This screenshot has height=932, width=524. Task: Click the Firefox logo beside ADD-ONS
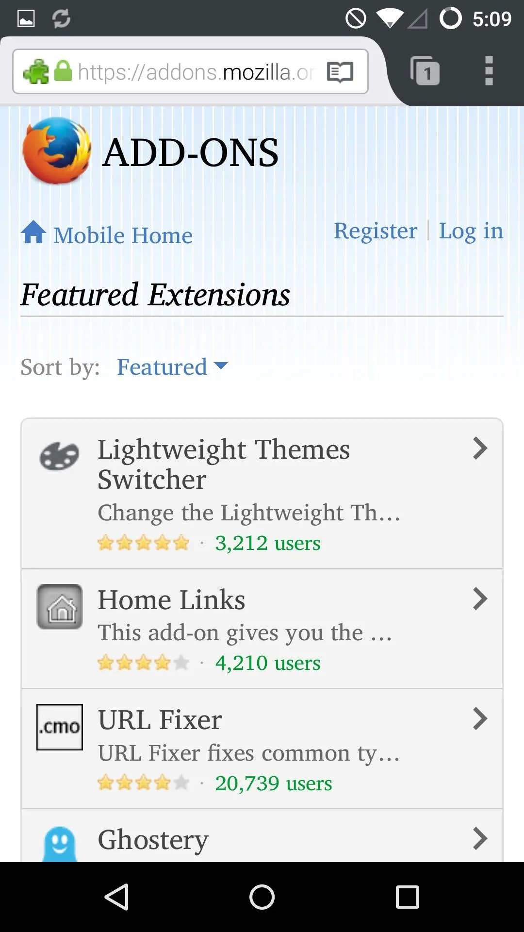pos(57,150)
